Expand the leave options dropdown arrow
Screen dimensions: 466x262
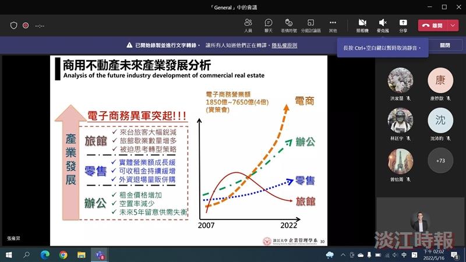(x=453, y=26)
